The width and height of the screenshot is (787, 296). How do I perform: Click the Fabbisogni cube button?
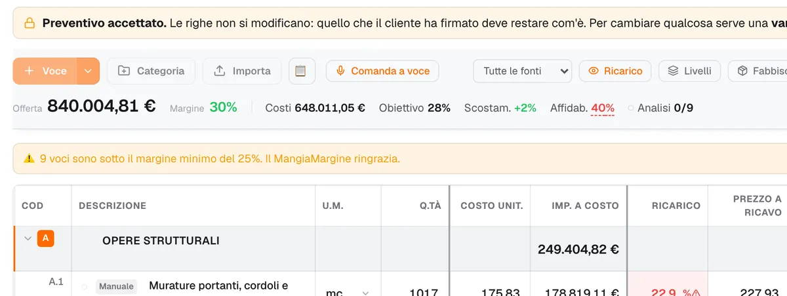tap(758, 71)
